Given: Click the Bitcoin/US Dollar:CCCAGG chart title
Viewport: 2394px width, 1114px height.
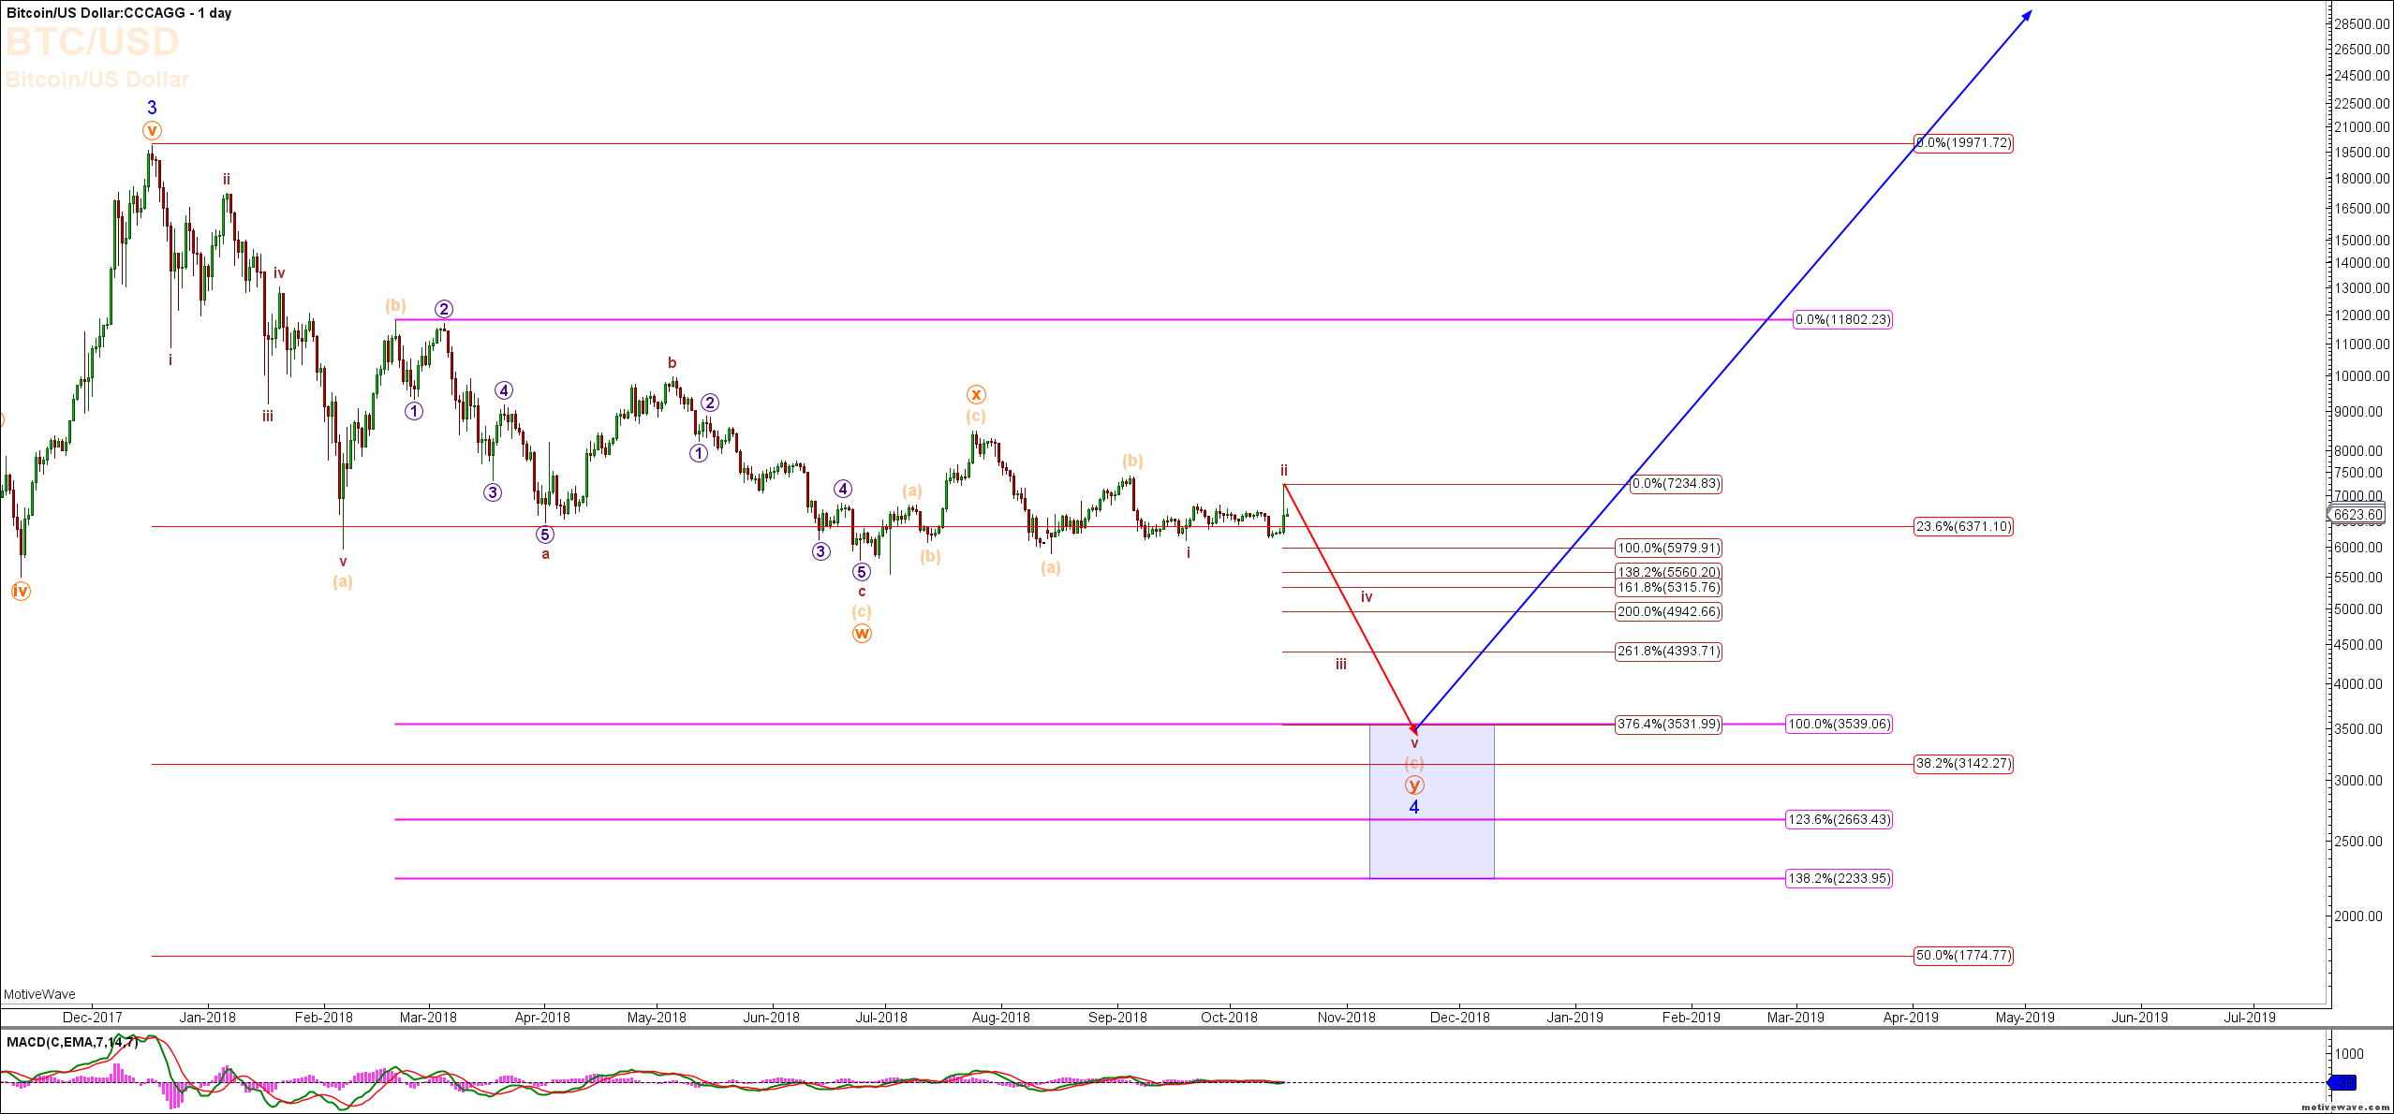Looking at the screenshot, I should click(x=96, y=13).
